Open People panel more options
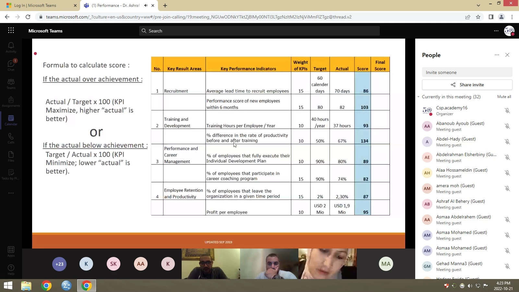This screenshot has height=292, width=519. [497, 55]
